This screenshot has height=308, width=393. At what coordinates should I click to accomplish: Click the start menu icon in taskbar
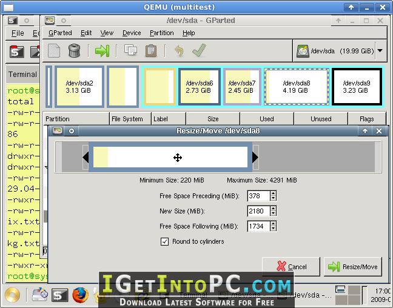tap(12, 295)
